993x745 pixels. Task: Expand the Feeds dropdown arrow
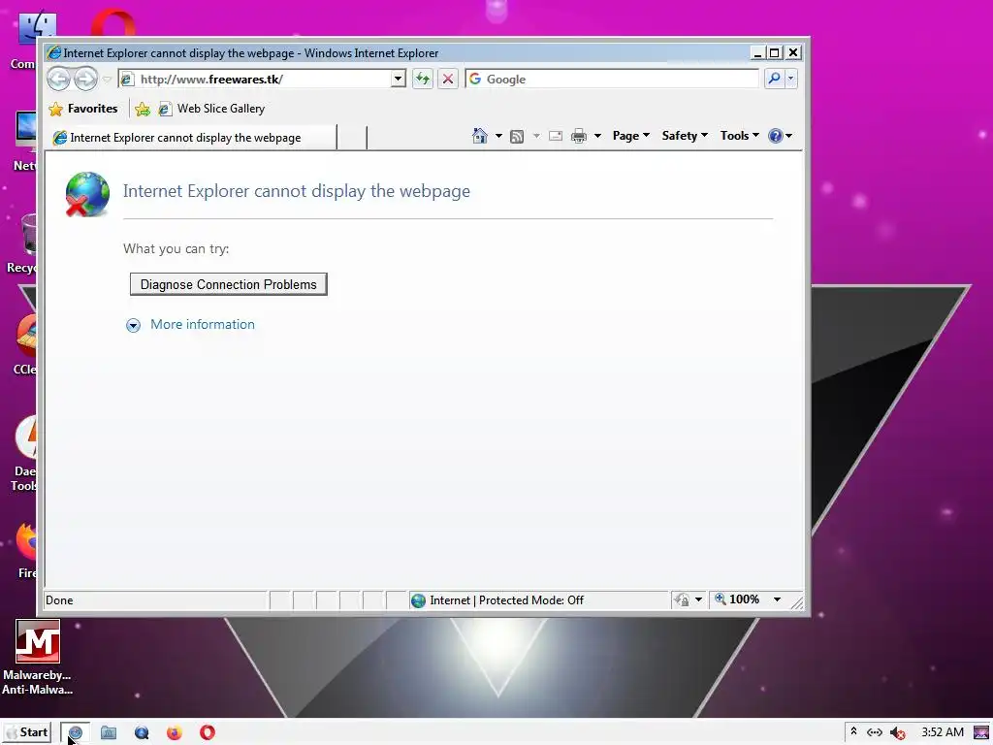[x=536, y=136]
